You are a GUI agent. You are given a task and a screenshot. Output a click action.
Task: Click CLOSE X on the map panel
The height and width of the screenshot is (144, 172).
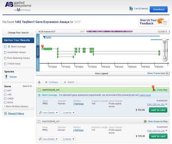(x=162, y=31)
